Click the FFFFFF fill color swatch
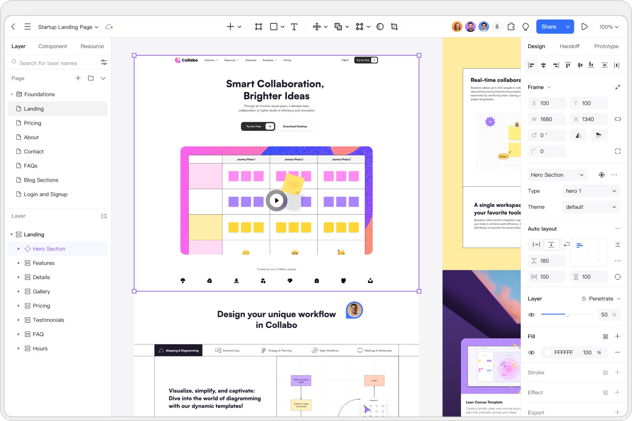Viewport: 632px width, 421px height. [x=547, y=352]
